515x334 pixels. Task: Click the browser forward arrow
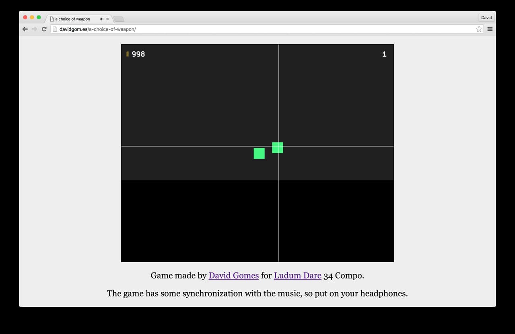pos(35,29)
